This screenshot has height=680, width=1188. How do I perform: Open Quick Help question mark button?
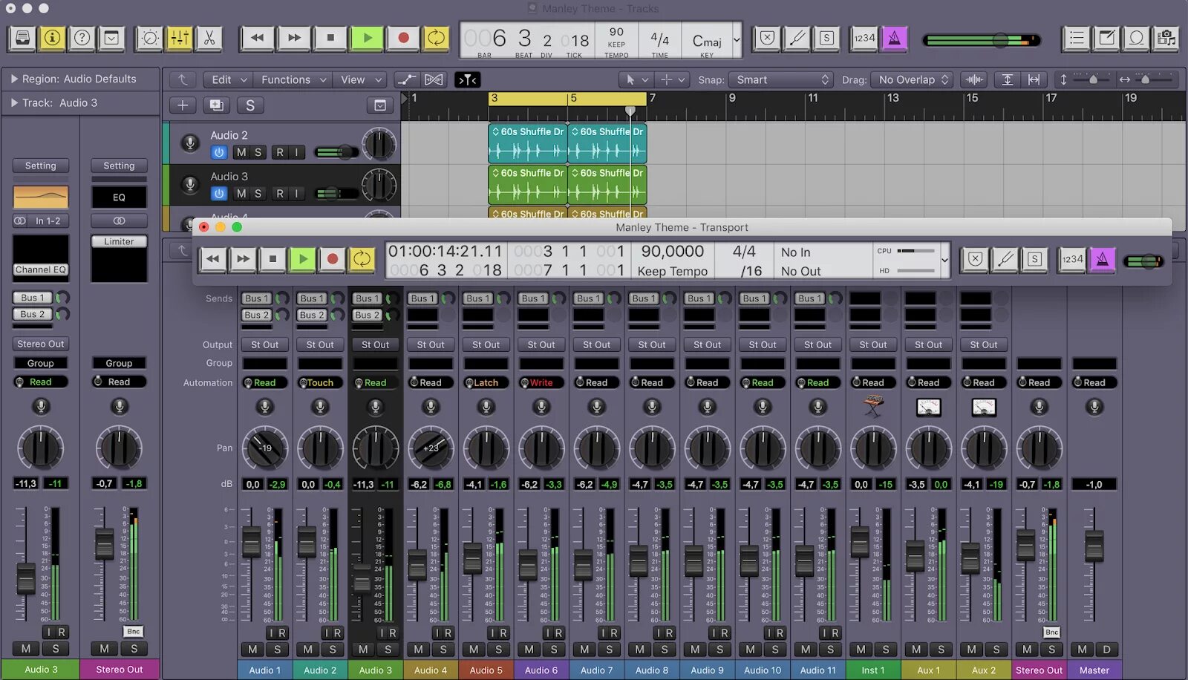click(x=82, y=38)
